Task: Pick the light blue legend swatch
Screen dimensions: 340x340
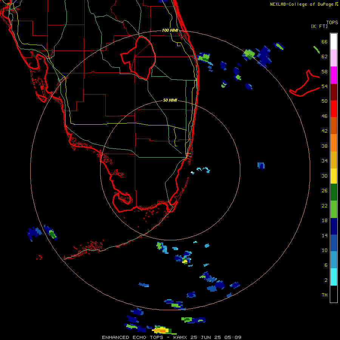Action: (x=334, y=260)
